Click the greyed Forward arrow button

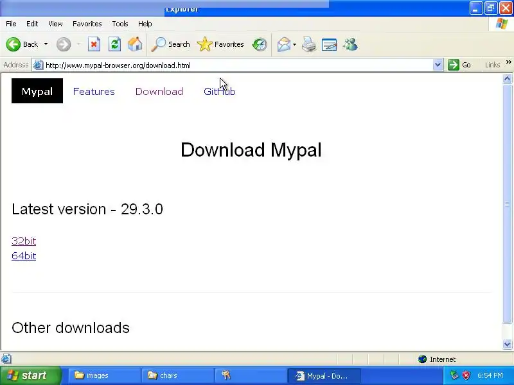64,44
